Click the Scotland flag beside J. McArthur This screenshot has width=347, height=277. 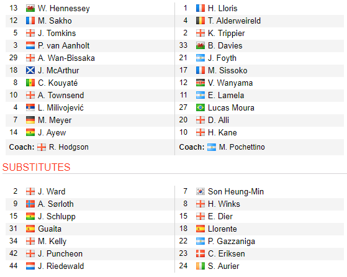pyautogui.click(x=30, y=70)
